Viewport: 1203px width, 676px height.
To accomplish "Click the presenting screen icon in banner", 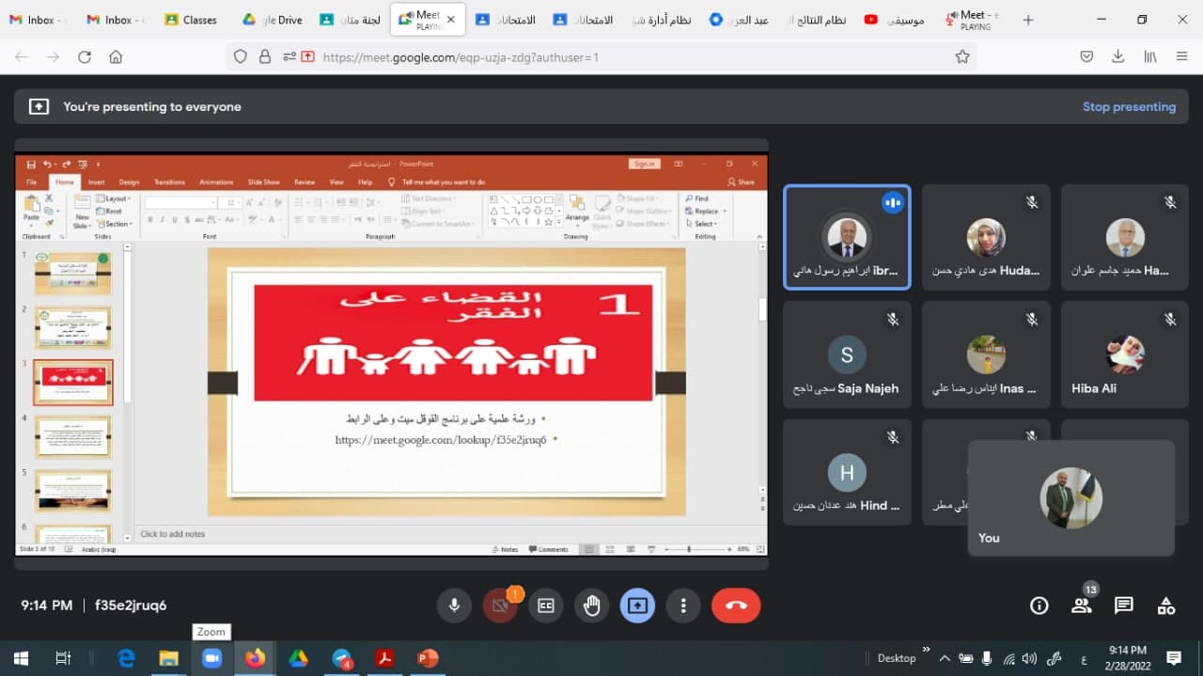I will [x=39, y=107].
